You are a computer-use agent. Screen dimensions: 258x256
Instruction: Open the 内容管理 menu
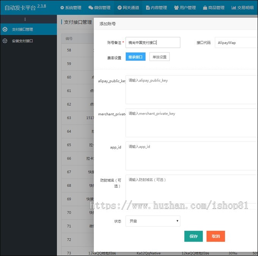coord(156,8)
